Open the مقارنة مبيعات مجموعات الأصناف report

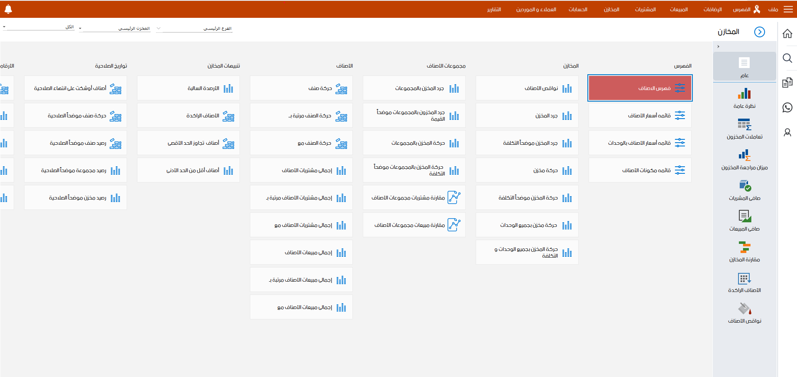click(x=414, y=225)
